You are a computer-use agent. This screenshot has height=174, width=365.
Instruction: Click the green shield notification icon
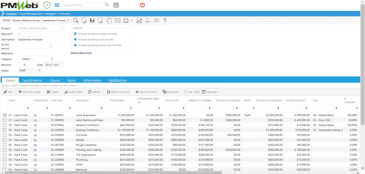tap(47, 5)
